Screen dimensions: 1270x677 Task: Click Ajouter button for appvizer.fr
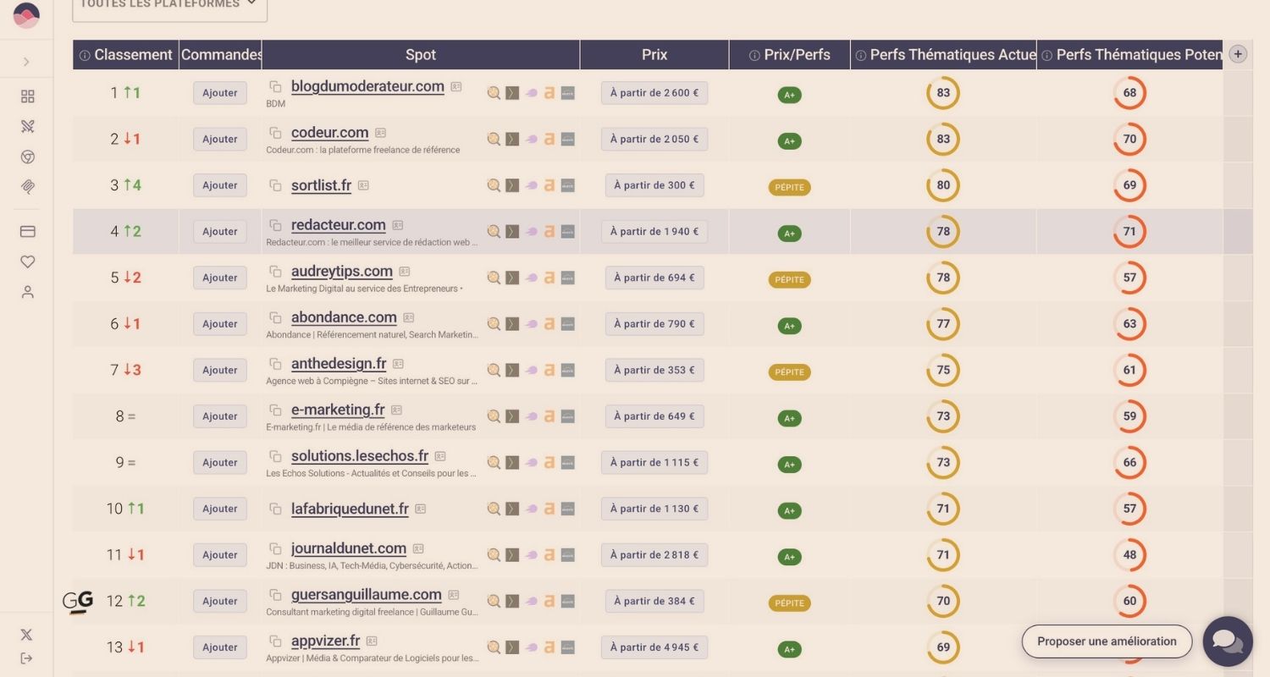pos(220,647)
